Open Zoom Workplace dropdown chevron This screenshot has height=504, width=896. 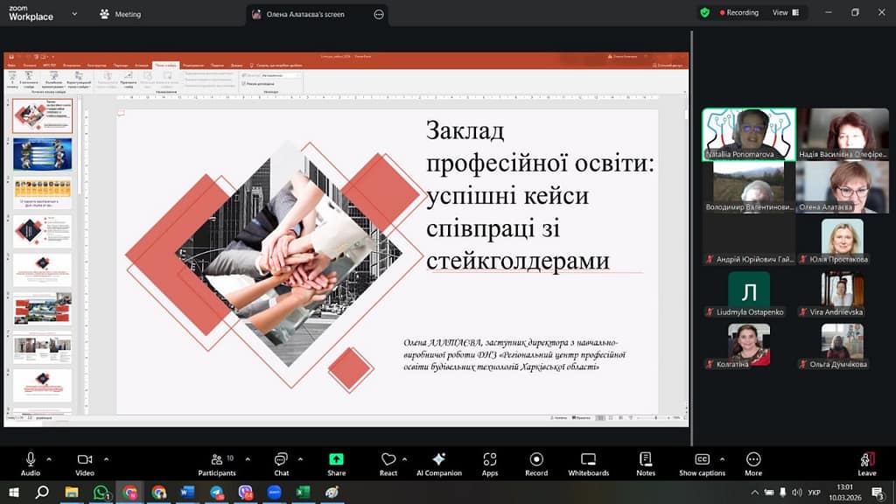pos(73,14)
